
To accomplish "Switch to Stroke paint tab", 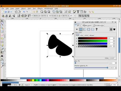I will point(86,25).
